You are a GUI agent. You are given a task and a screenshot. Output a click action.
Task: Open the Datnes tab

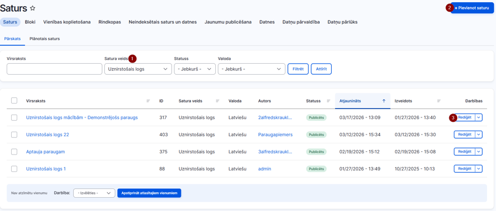pos(267,22)
